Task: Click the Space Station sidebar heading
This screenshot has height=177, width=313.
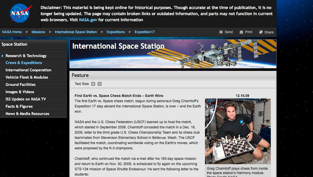Action: 14,44
